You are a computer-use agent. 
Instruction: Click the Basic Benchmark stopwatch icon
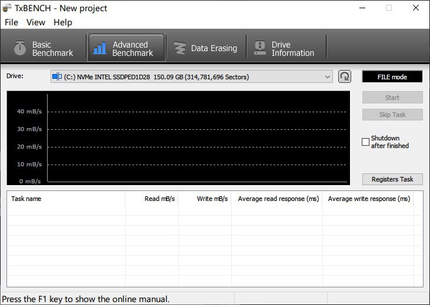(20, 48)
